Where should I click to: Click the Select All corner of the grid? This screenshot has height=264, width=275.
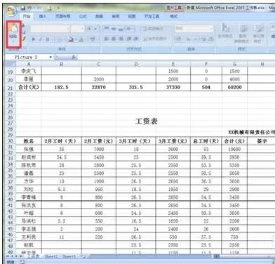11,64
